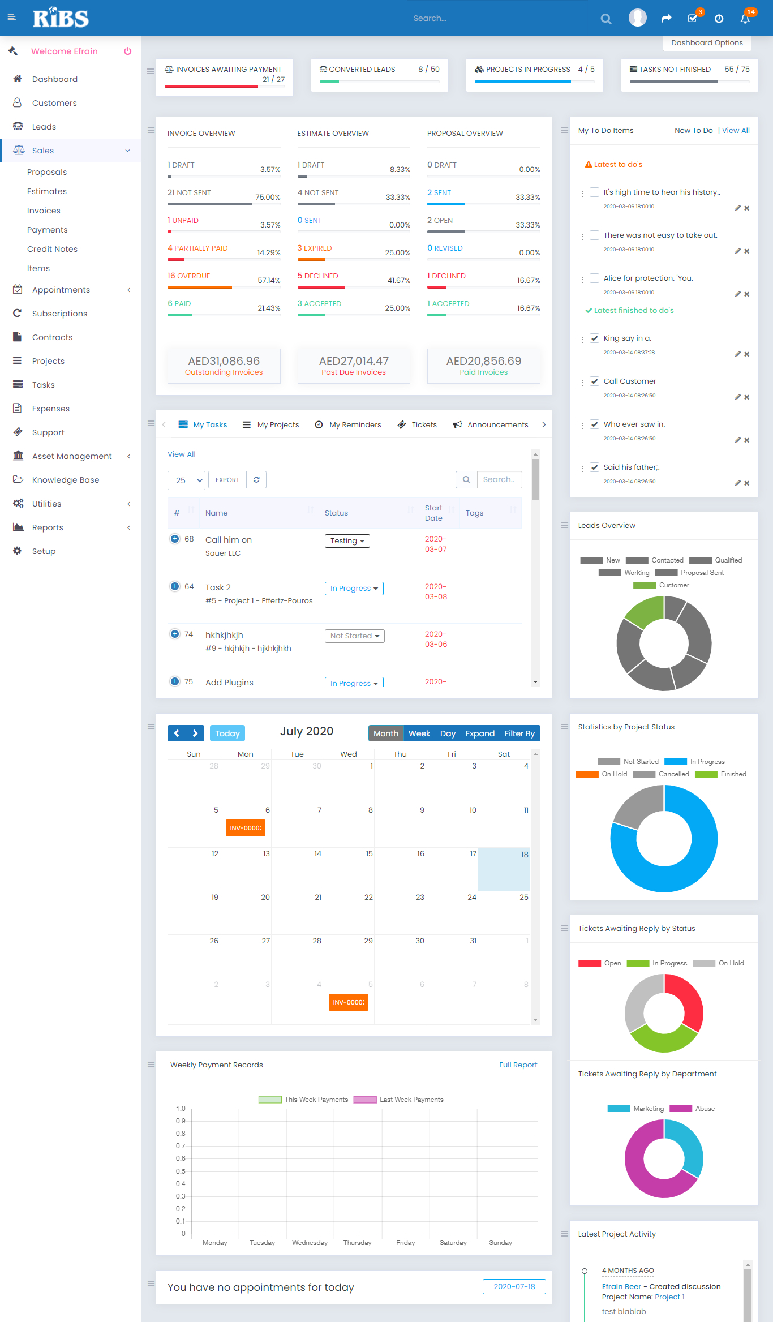
Task: Uncheck the 'Call Customer' to-do checkbox
Action: (594, 381)
